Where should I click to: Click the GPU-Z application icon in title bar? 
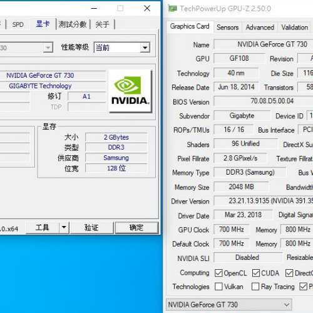click(172, 8)
